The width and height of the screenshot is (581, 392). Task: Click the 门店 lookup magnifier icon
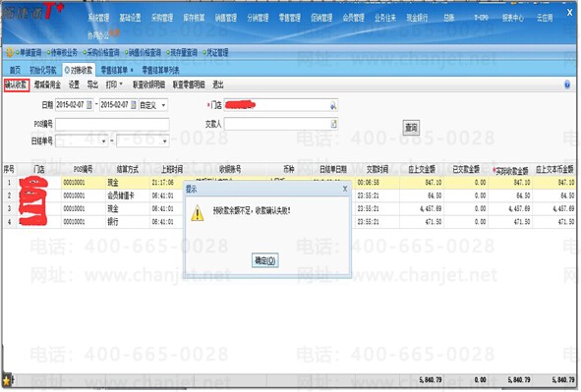coord(333,106)
